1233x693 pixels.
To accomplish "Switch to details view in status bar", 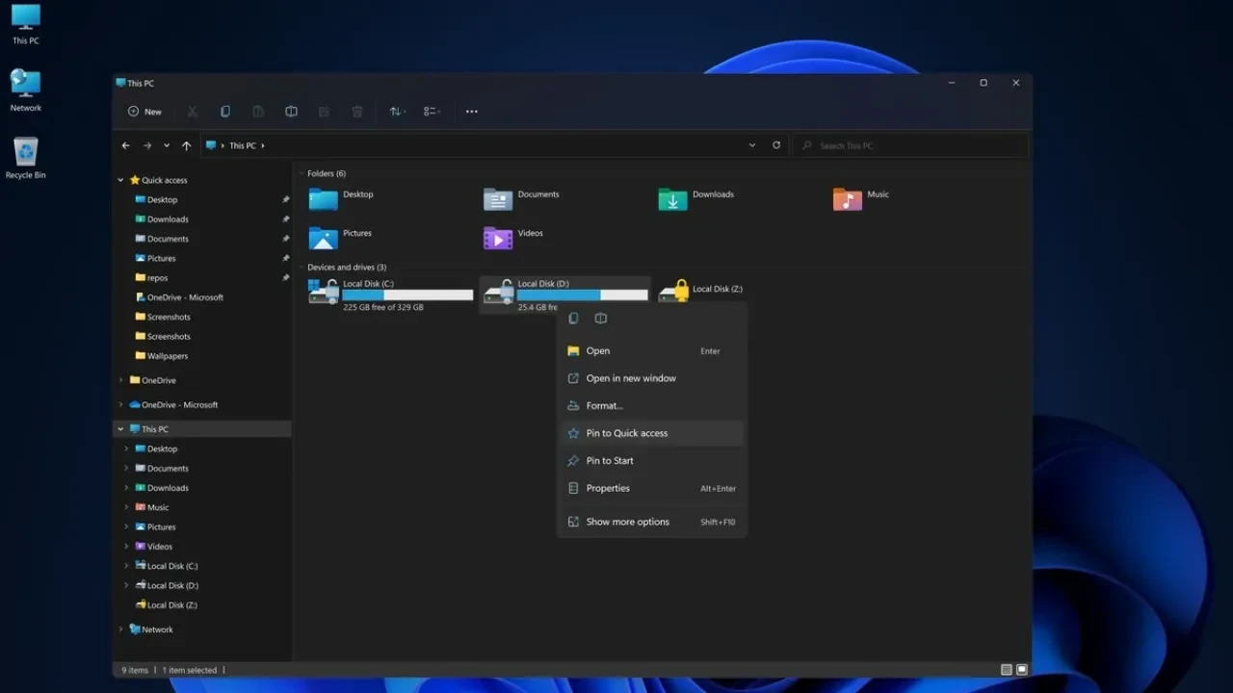I will click(1006, 670).
